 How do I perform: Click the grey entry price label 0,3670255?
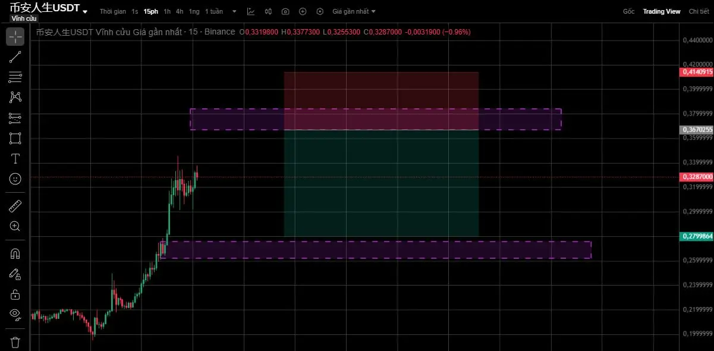[696, 129]
